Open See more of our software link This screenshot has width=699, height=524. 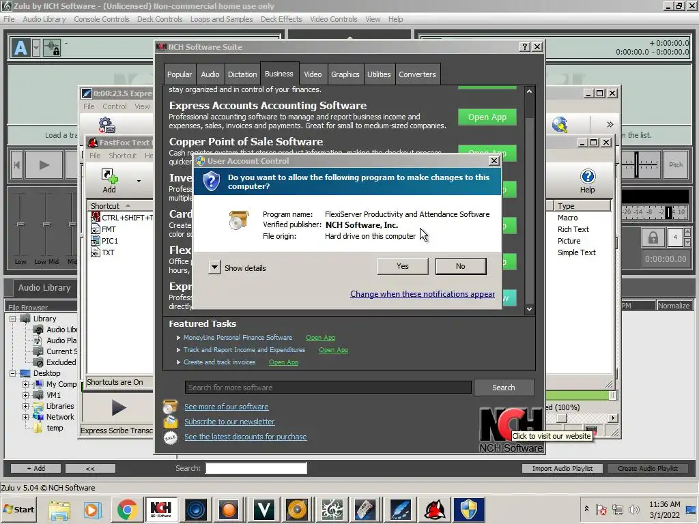click(x=227, y=407)
